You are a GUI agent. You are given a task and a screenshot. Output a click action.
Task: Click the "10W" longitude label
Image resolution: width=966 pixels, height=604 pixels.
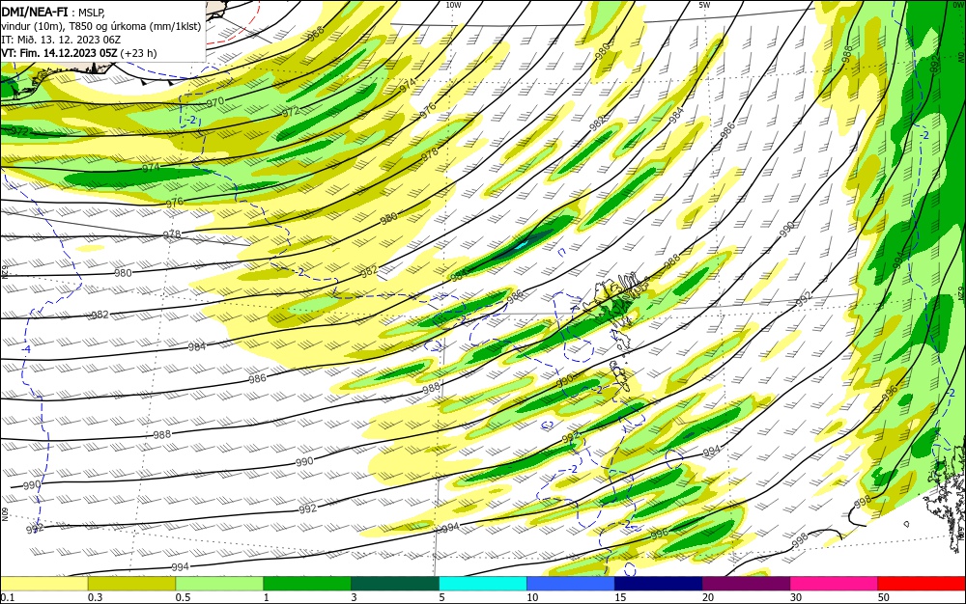tap(453, 5)
